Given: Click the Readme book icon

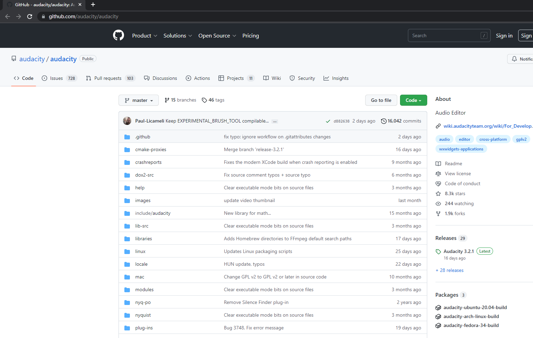Looking at the screenshot, I should pos(438,163).
